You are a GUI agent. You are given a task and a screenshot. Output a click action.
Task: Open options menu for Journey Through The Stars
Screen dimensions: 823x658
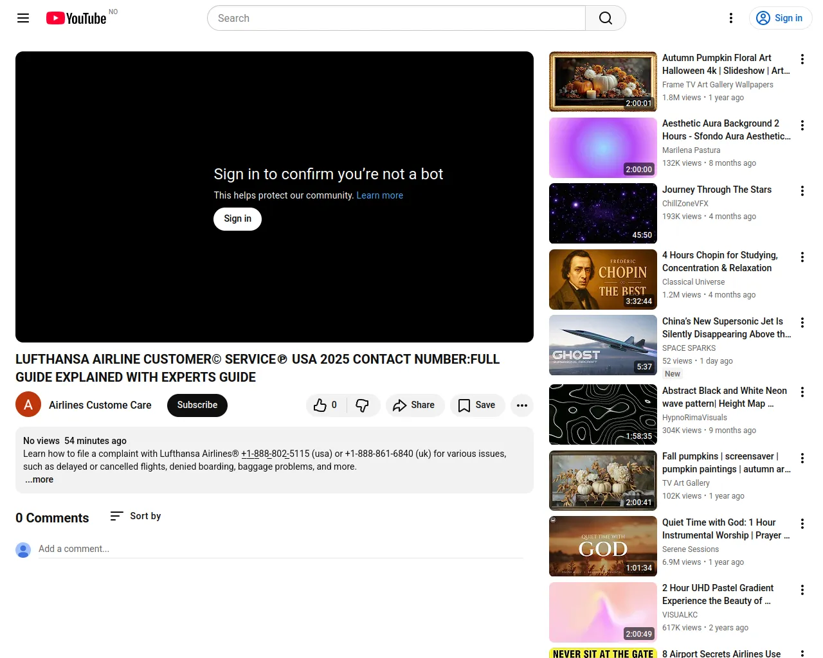(x=802, y=191)
